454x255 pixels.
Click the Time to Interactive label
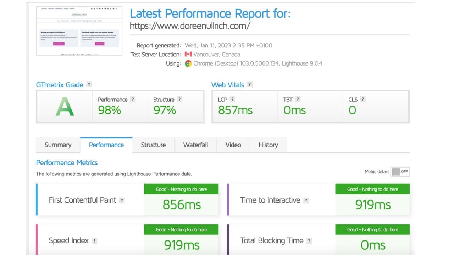click(x=270, y=200)
